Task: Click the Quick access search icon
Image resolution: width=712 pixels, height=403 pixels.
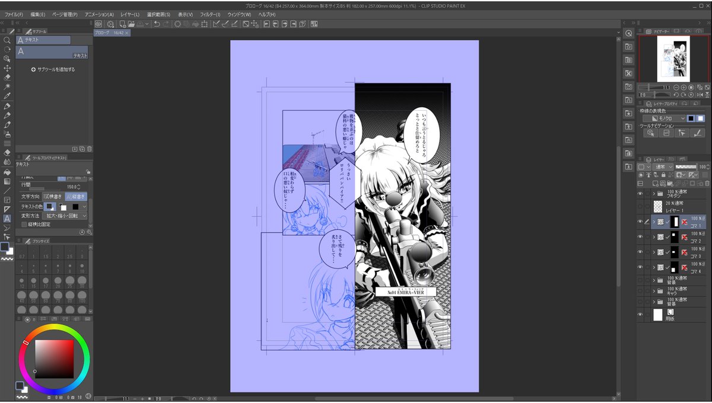Action: (x=629, y=33)
